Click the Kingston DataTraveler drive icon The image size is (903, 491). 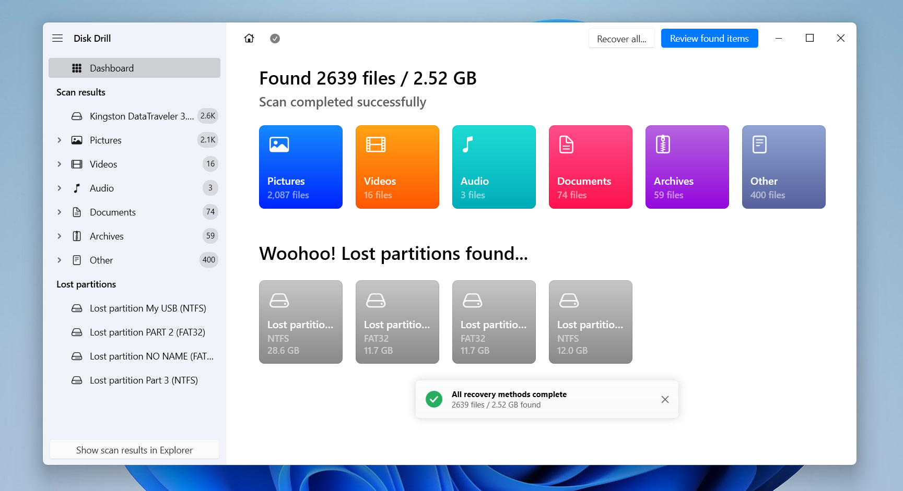pyautogui.click(x=77, y=116)
